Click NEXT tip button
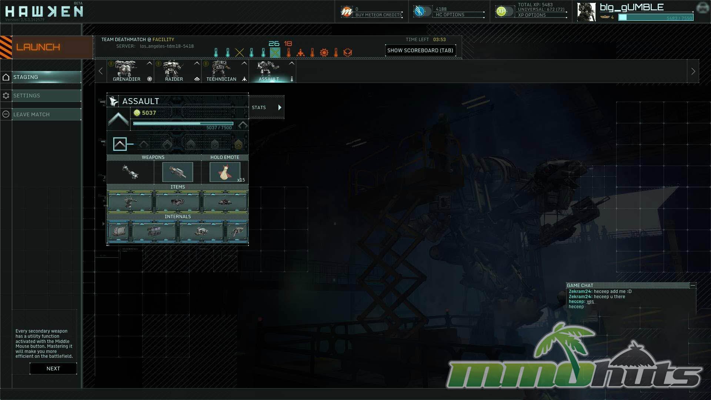The image size is (711, 400). (53, 369)
